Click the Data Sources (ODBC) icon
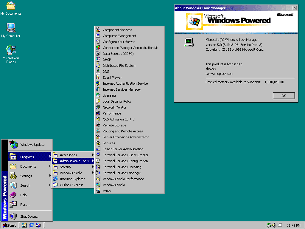The height and width of the screenshot is (229, 305). click(x=98, y=54)
